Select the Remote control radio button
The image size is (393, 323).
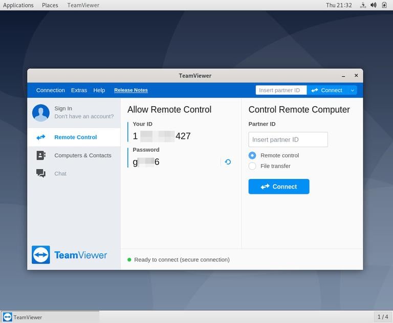[252, 155]
